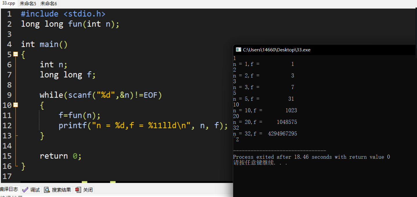Click console output 'n = 5,f = 31'
417x197 pixels.
pyautogui.click(x=264, y=99)
